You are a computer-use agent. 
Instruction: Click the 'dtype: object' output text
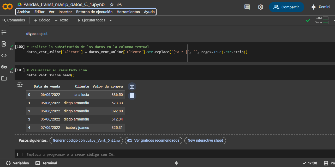pos(37,34)
